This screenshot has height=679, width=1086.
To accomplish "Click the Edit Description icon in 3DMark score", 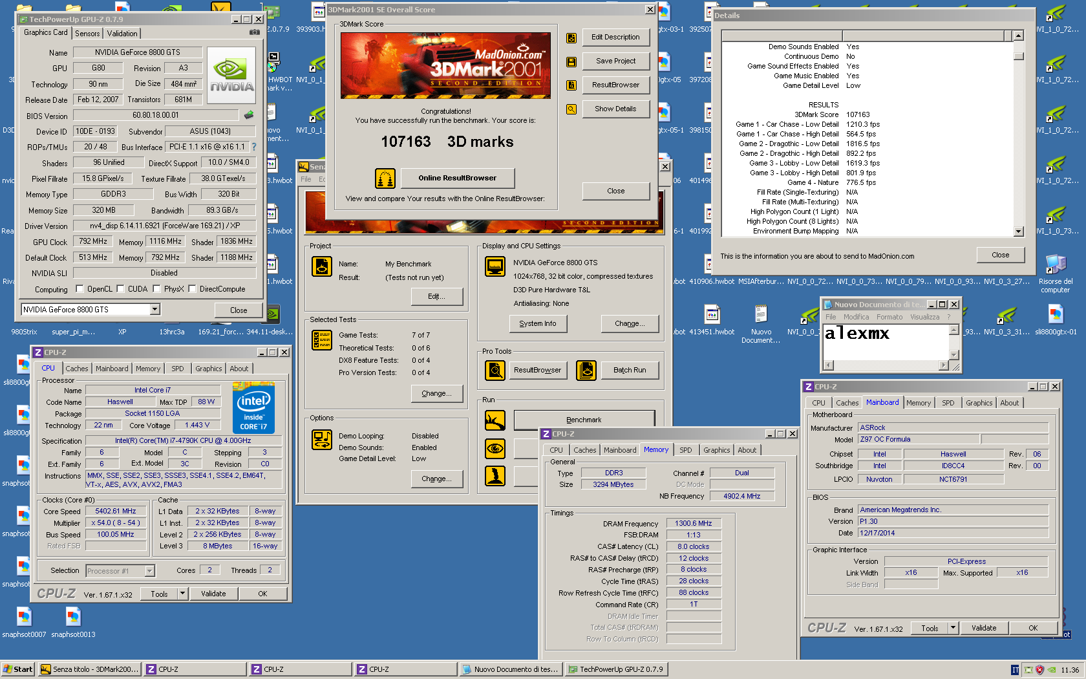I will 571,38.
